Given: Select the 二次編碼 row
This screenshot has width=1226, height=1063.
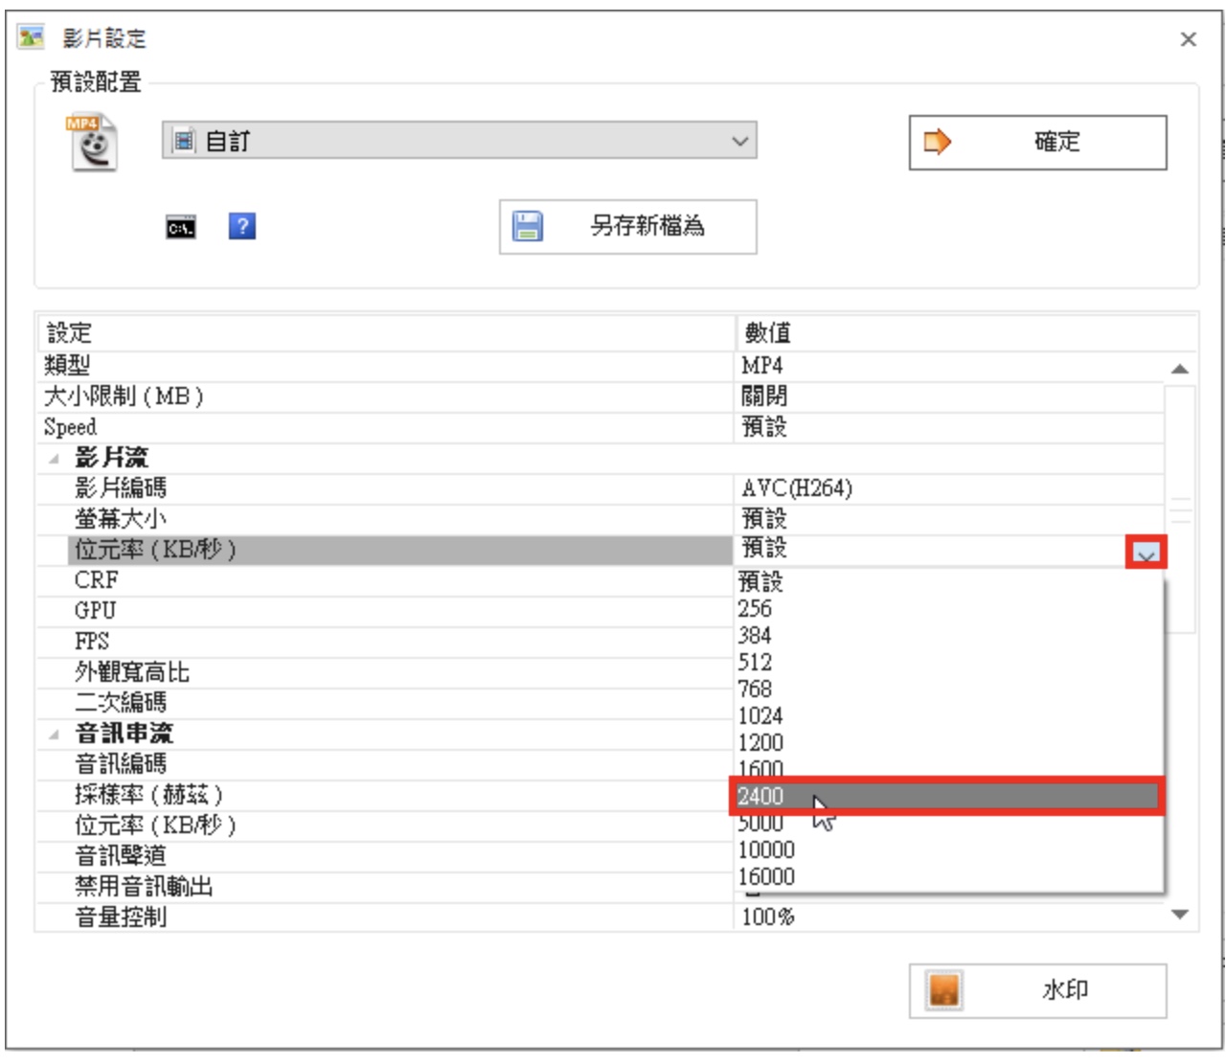Looking at the screenshot, I should click(x=386, y=703).
